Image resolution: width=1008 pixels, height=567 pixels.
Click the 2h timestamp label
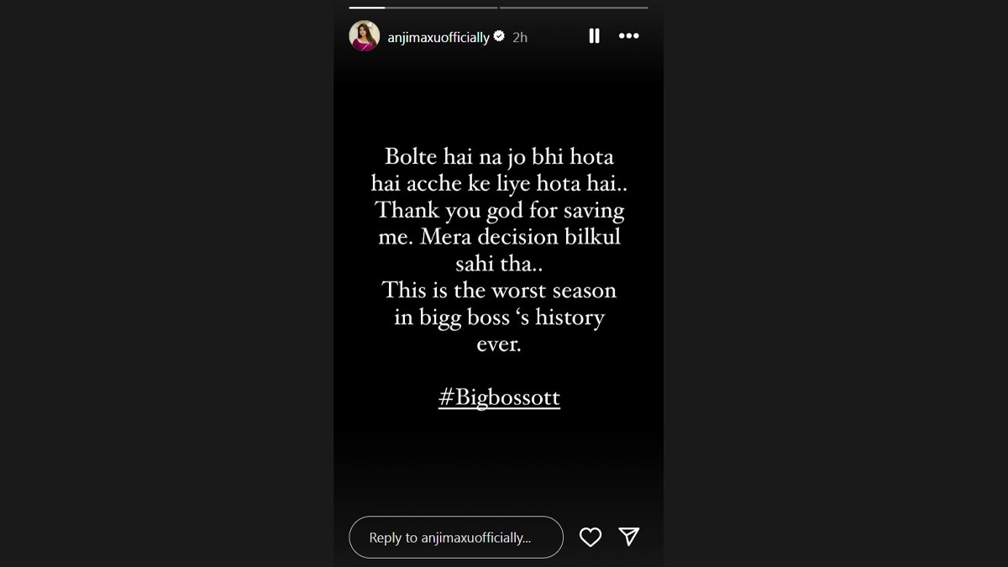point(520,38)
